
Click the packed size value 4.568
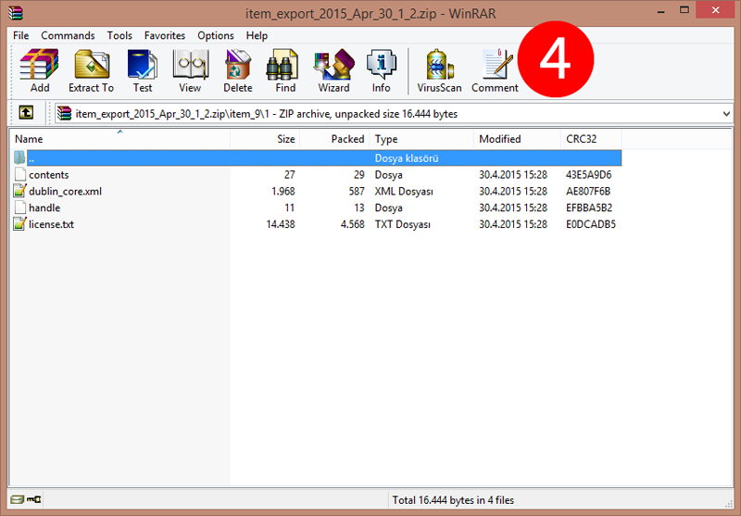point(353,224)
